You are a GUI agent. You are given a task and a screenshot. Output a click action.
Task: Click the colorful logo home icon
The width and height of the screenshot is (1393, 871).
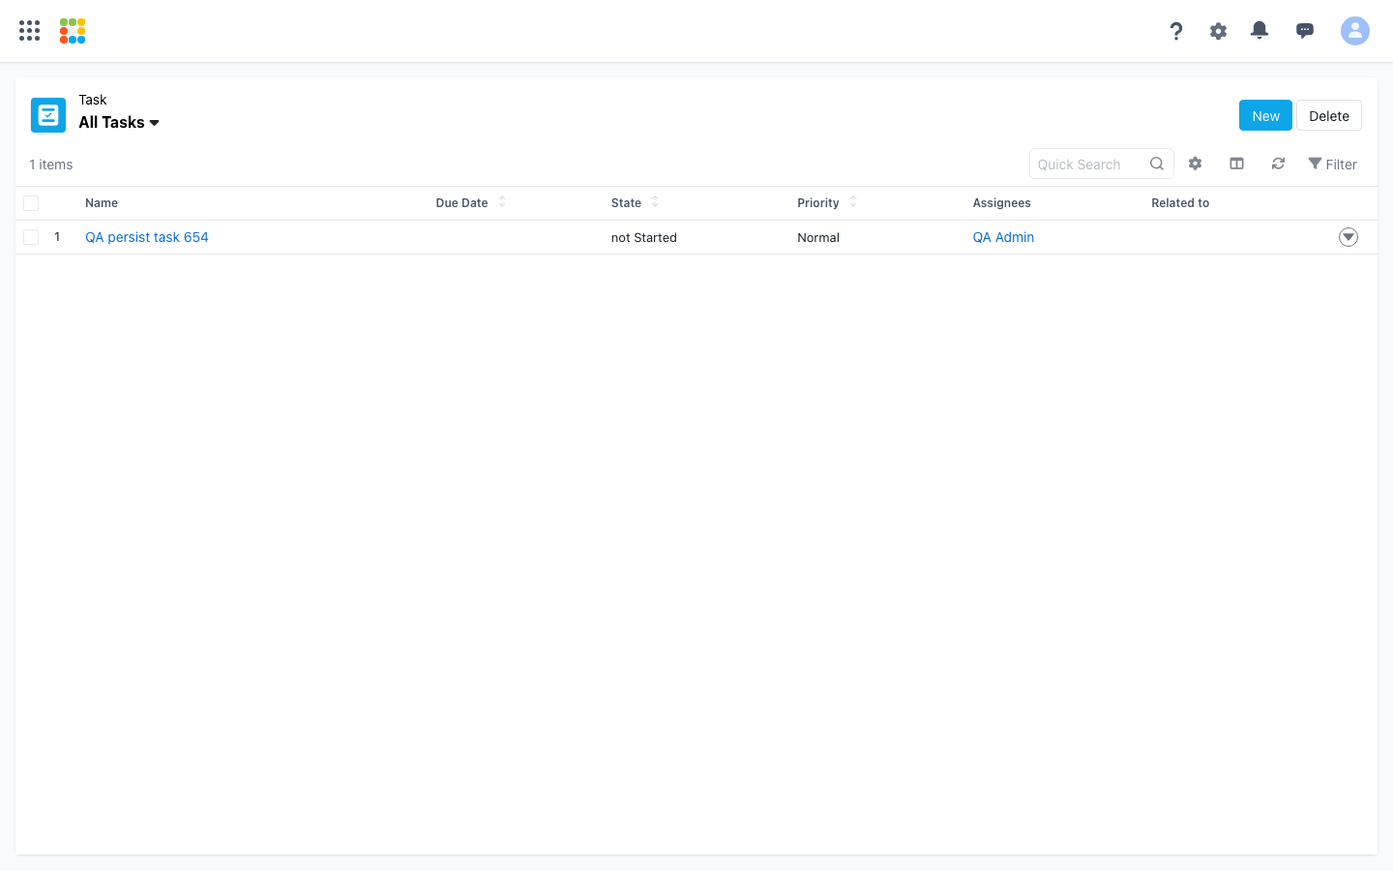pos(73,31)
